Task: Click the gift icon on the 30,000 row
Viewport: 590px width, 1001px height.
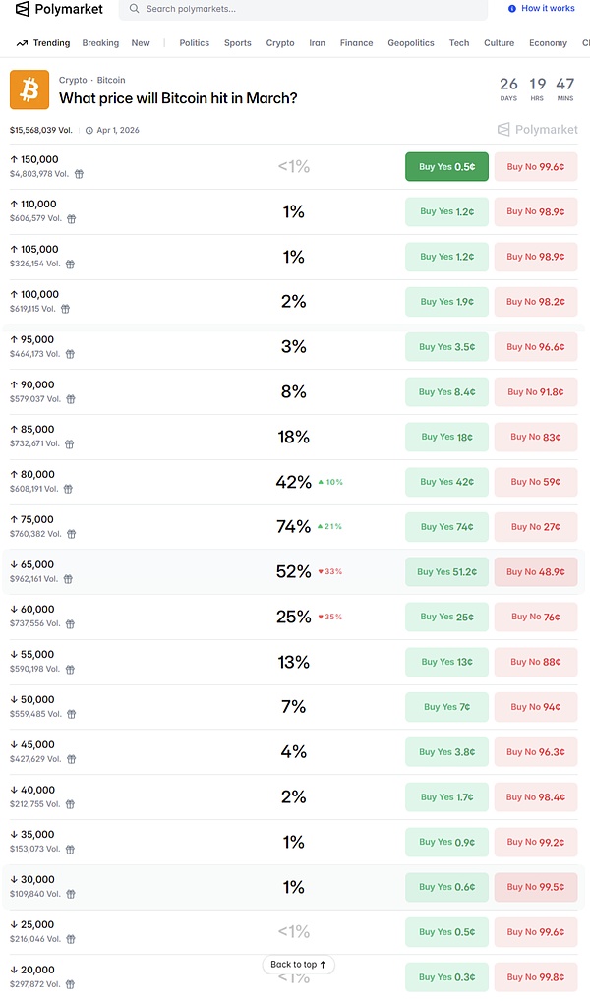Action: 71,894
